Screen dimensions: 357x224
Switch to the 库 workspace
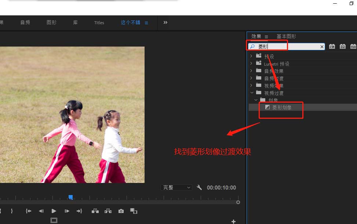pos(75,22)
